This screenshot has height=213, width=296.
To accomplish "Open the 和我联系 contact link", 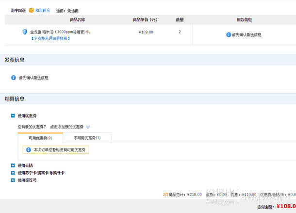I will point(43,11).
